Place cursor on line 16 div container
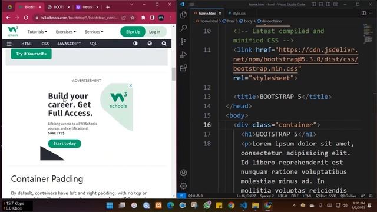 click(277, 125)
